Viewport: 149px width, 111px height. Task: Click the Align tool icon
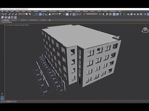[x=103, y=14]
